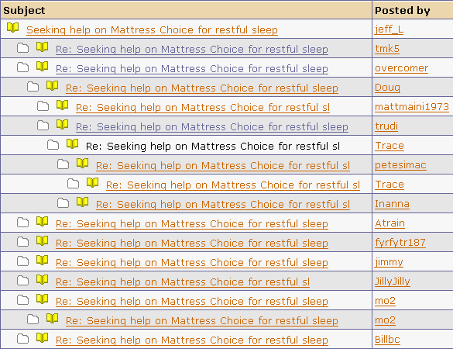Open the reply posted by Atrain
453x349 pixels.
click(192, 224)
